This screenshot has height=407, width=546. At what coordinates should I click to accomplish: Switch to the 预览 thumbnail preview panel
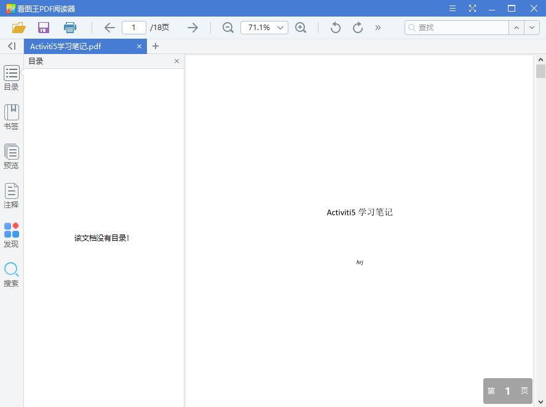coord(11,155)
